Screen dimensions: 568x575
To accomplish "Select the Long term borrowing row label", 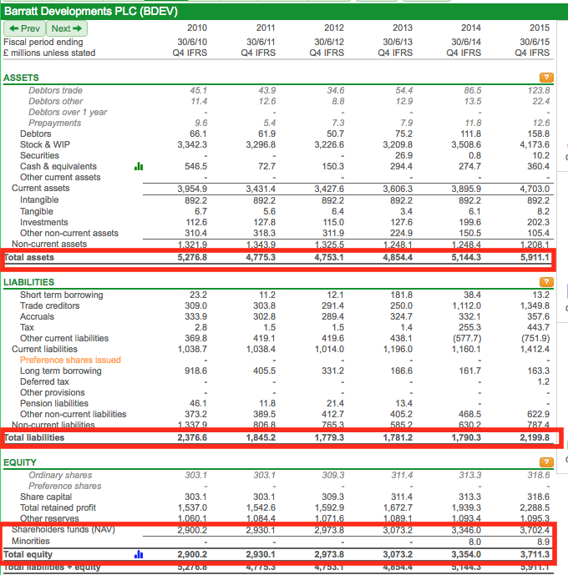I will (60, 371).
